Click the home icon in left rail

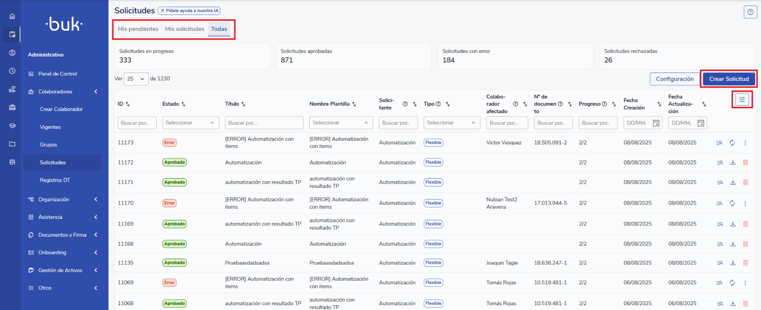point(12,16)
